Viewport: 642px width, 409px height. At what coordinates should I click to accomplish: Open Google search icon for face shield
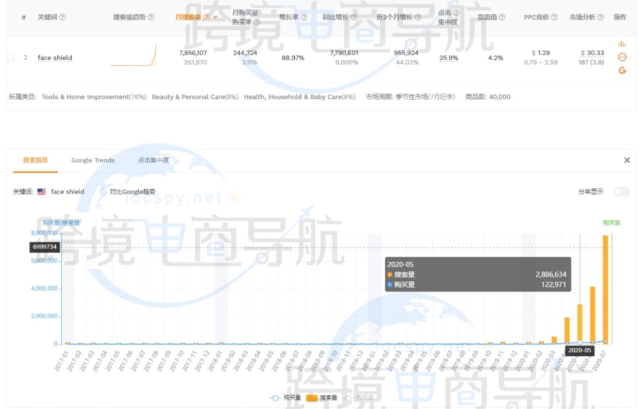622,70
